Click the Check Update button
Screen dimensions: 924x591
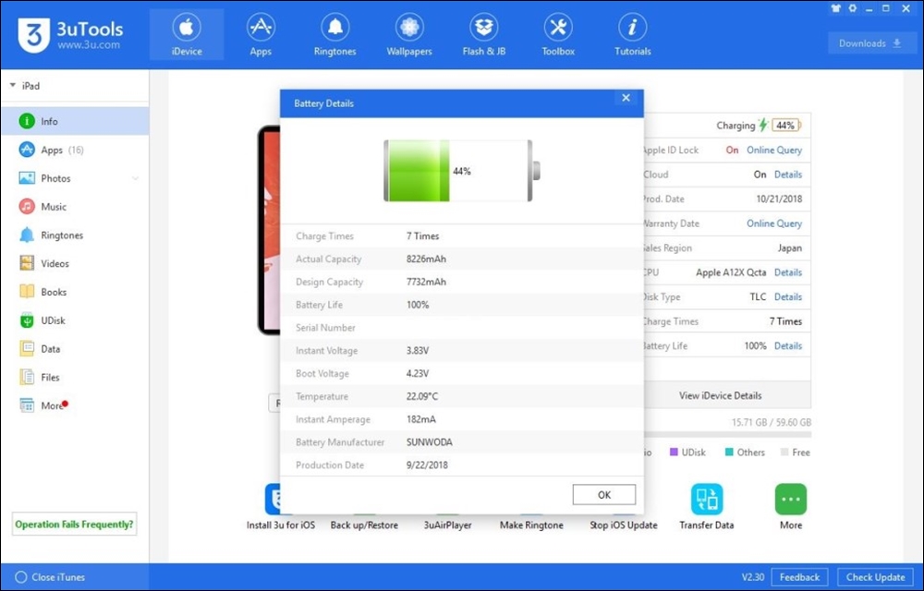(x=875, y=577)
